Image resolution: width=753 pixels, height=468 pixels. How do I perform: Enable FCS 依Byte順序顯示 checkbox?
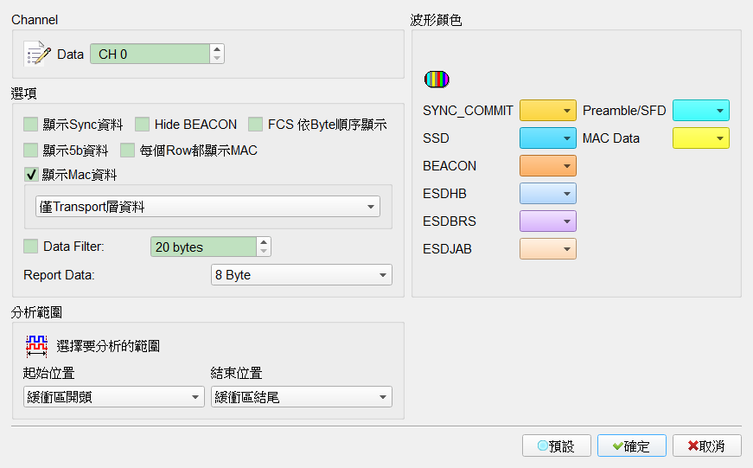coord(256,125)
